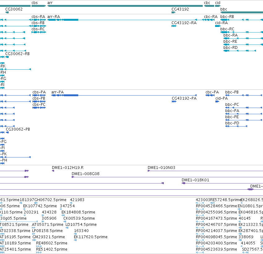Select the CG43192-PA protein label
This screenshot has height=254, width=263.
point(184,98)
